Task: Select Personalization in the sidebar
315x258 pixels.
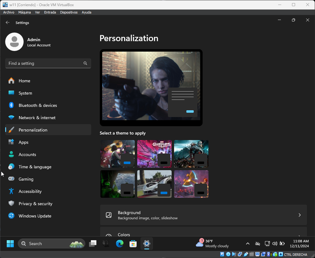Action: 48,130
